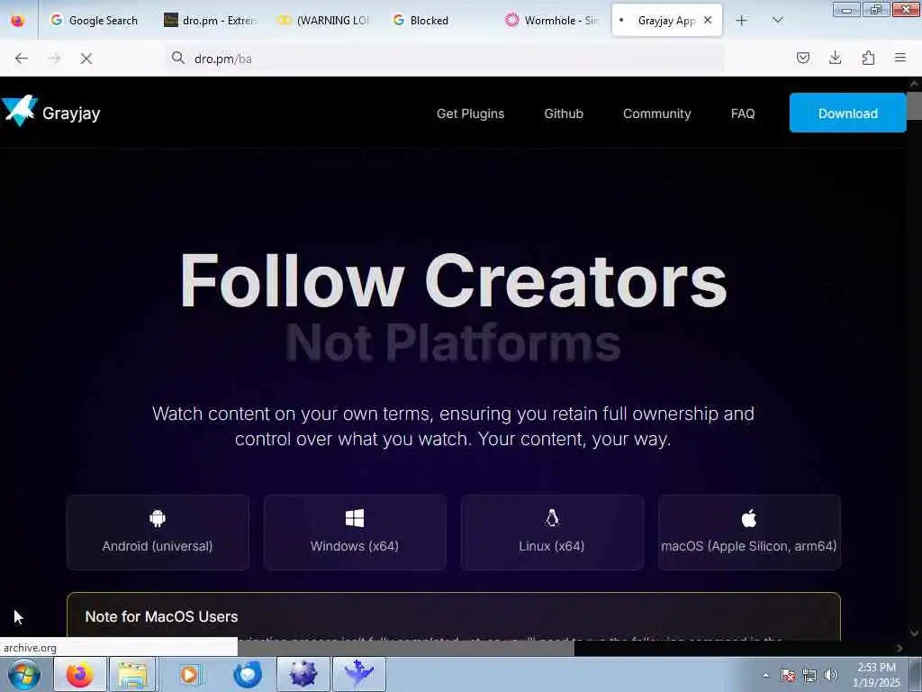This screenshot has width=922, height=692.
Task: Open a new tab with plus button
Action: [742, 21]
